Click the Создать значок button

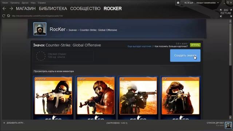[x=185, y=55]
